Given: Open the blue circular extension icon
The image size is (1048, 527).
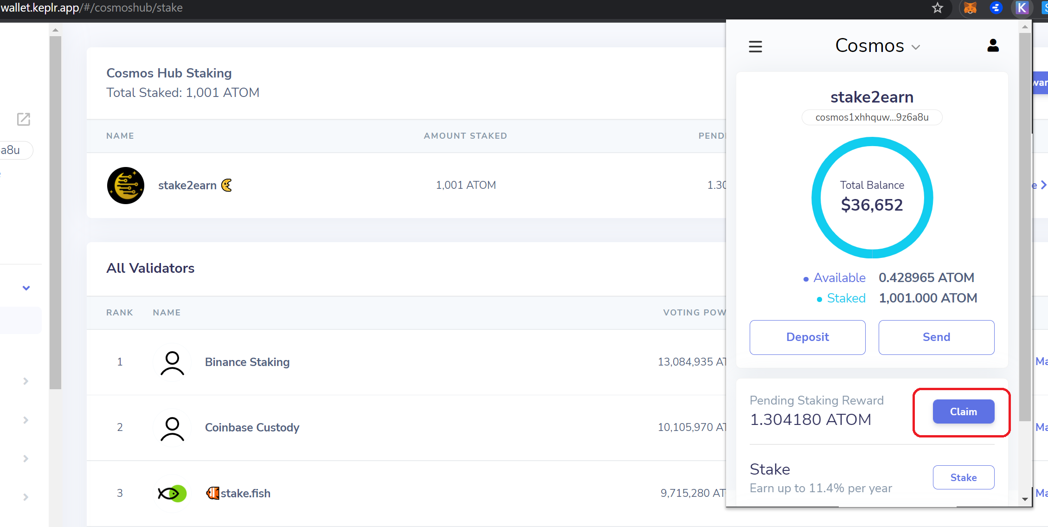Looking at the screenshot, I should pos(996,8).
